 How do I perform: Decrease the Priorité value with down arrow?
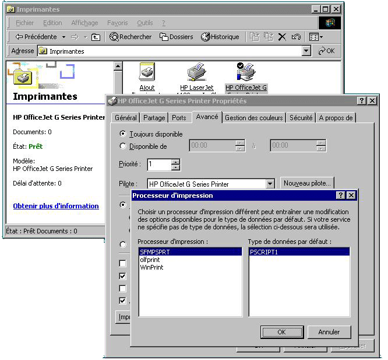click(x=175, y=167)
